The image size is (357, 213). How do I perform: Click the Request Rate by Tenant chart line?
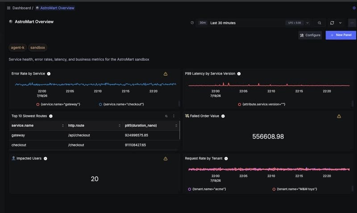(269, 169)
